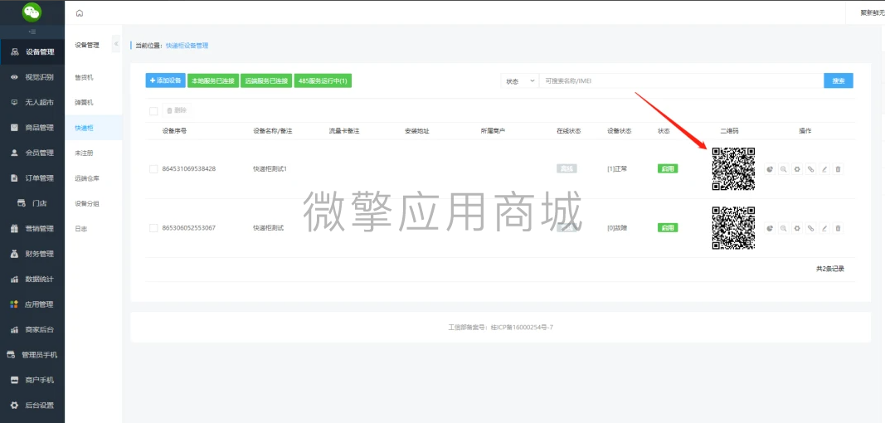Tick the select-all checkbox above the table
Image resolution: width=885 pixels, height=423 pixels.
(153, 110)
